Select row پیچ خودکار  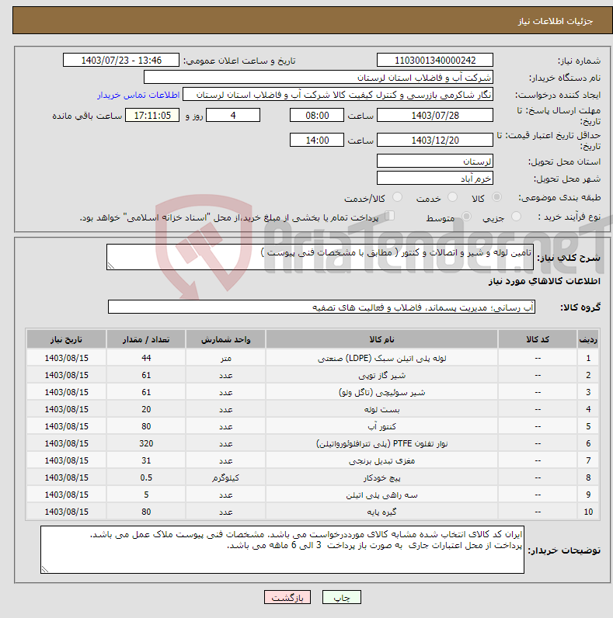(x=312, y=477)
